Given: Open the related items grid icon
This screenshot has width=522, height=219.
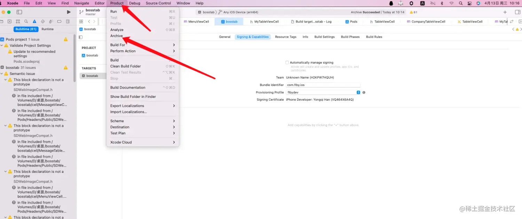Looking at the screenshot, I should click(x=81, y=22).
